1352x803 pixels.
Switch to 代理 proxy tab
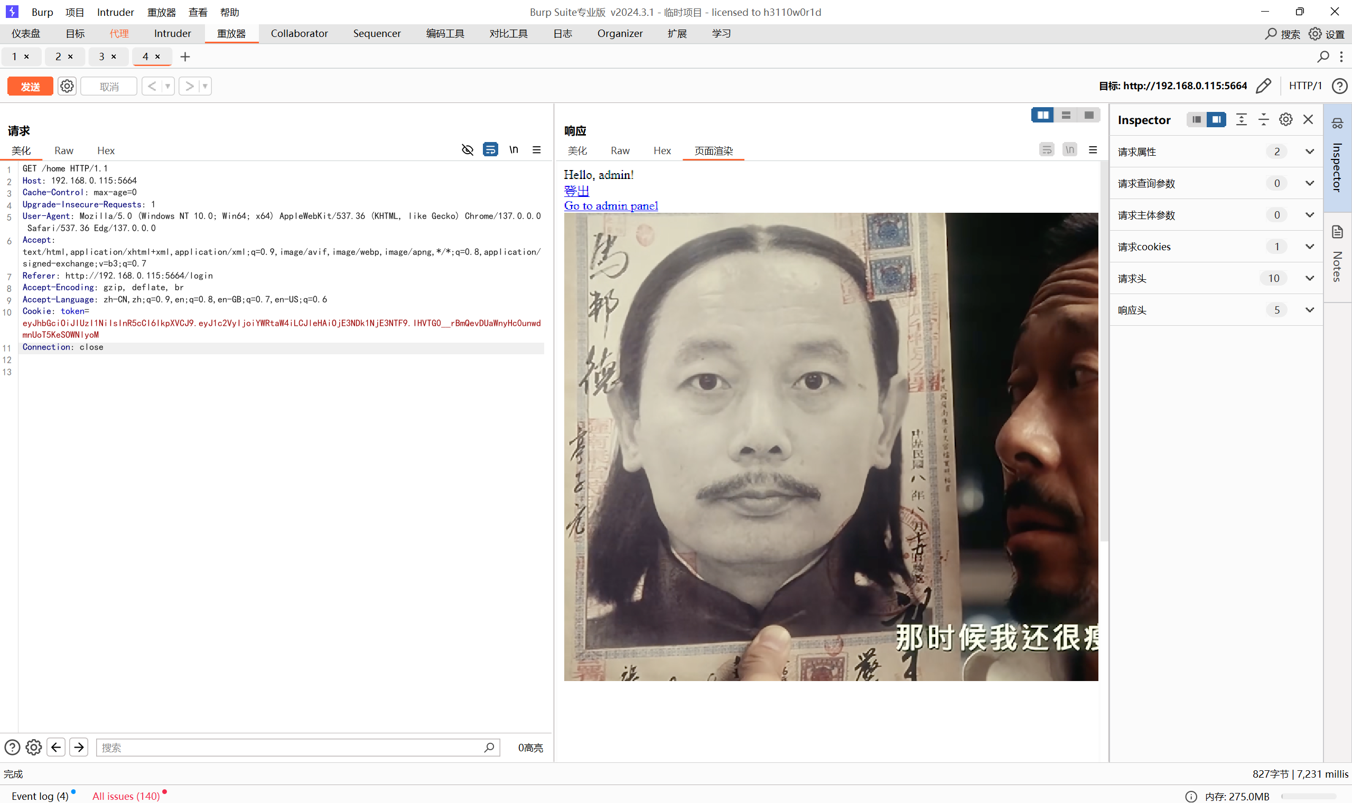(119, 34)
